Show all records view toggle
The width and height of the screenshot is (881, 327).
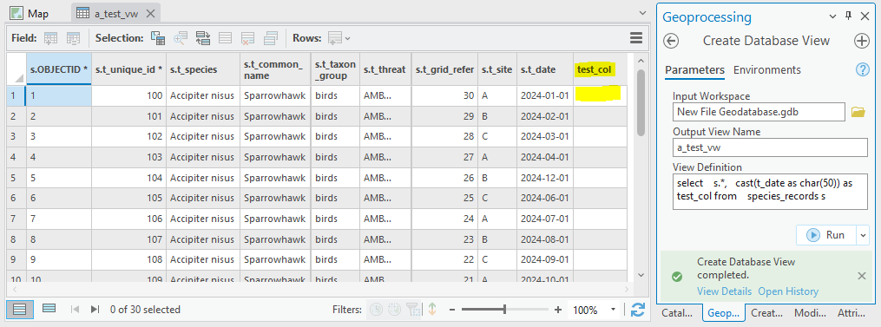[20, 309]
